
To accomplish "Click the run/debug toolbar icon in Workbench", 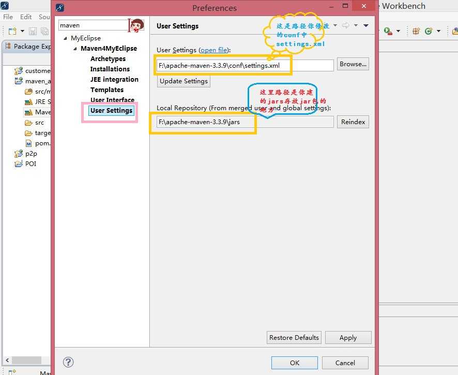I will click(x=388, y=31).
